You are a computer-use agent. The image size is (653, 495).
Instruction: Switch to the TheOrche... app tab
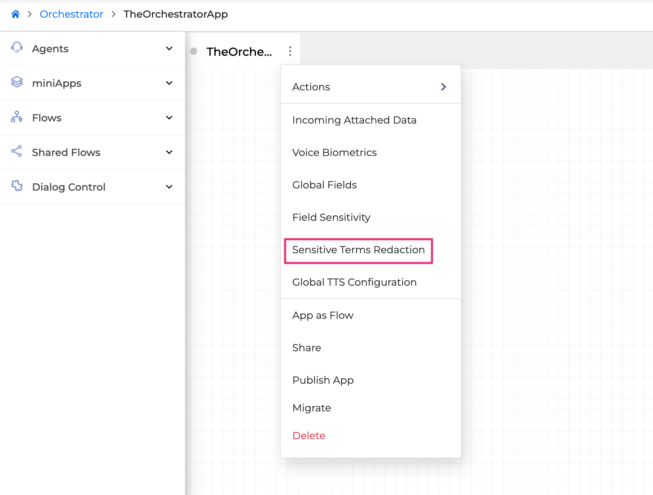(239, 52)
